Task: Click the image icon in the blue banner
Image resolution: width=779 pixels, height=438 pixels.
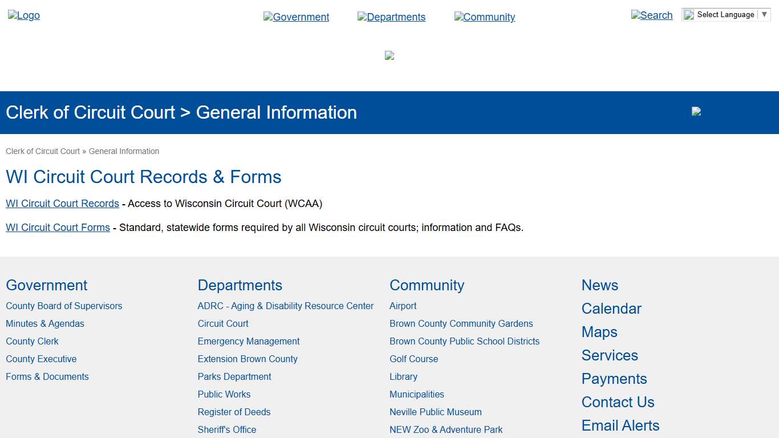Action: coord(696,111)
